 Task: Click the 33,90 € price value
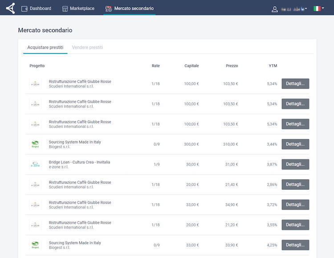click(x=232, y=245)
